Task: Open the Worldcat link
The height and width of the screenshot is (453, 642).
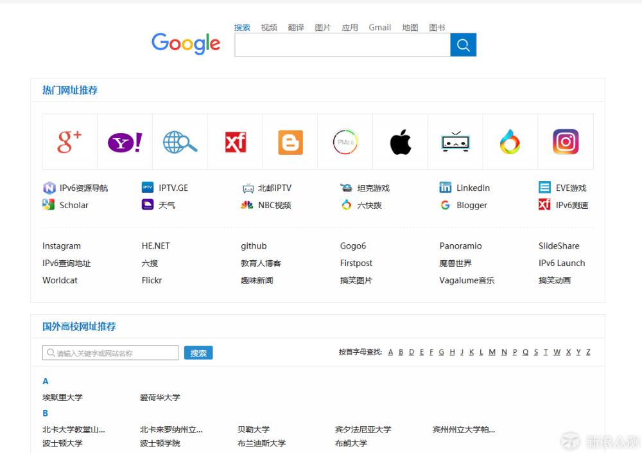Action: [60, 280]
